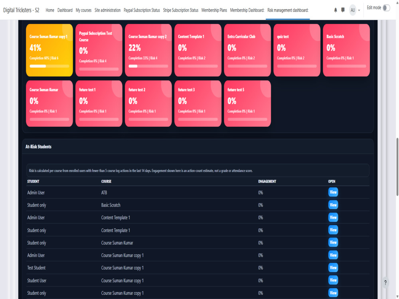The height and width of the screenshot is (299, 399).
Task: Open the Extra Curricular Club card
Action: [247, 50]
